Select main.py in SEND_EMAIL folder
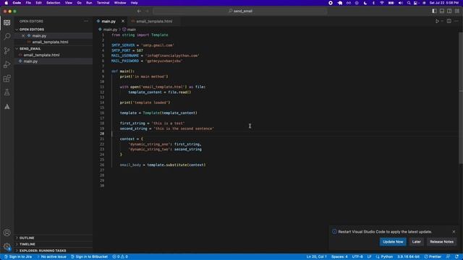The height and width of the screenshot is (260, 463). pyautogui.click(x=30, y=61)
